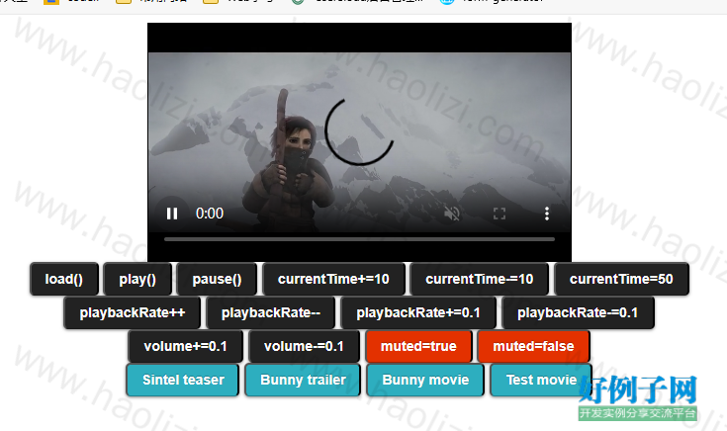Load the Bunny movie video
This screenshot has height=431, width=727.
coord(425,380)
